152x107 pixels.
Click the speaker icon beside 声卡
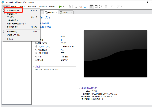[36, 57]
